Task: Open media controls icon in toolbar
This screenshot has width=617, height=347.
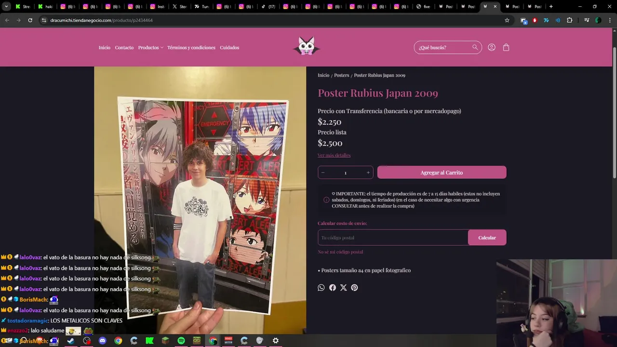Action: (587, 20)
